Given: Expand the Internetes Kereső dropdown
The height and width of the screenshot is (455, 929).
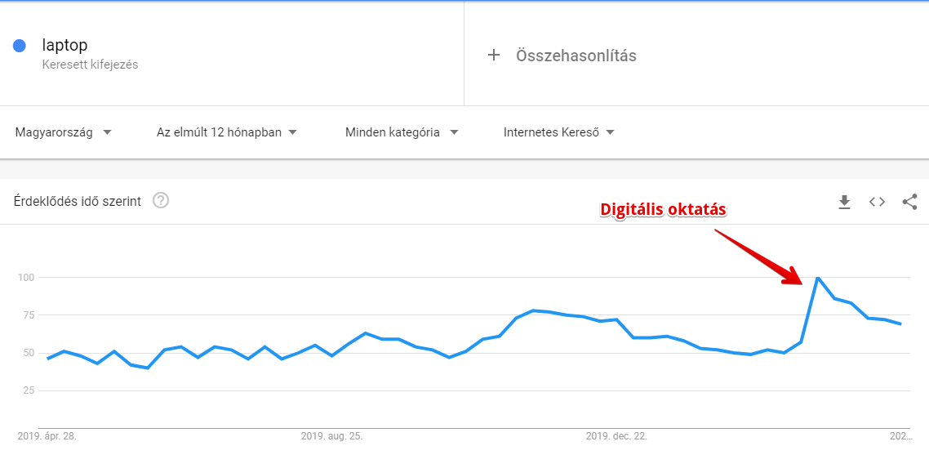Looking at the screenshot, I should 558,132.
